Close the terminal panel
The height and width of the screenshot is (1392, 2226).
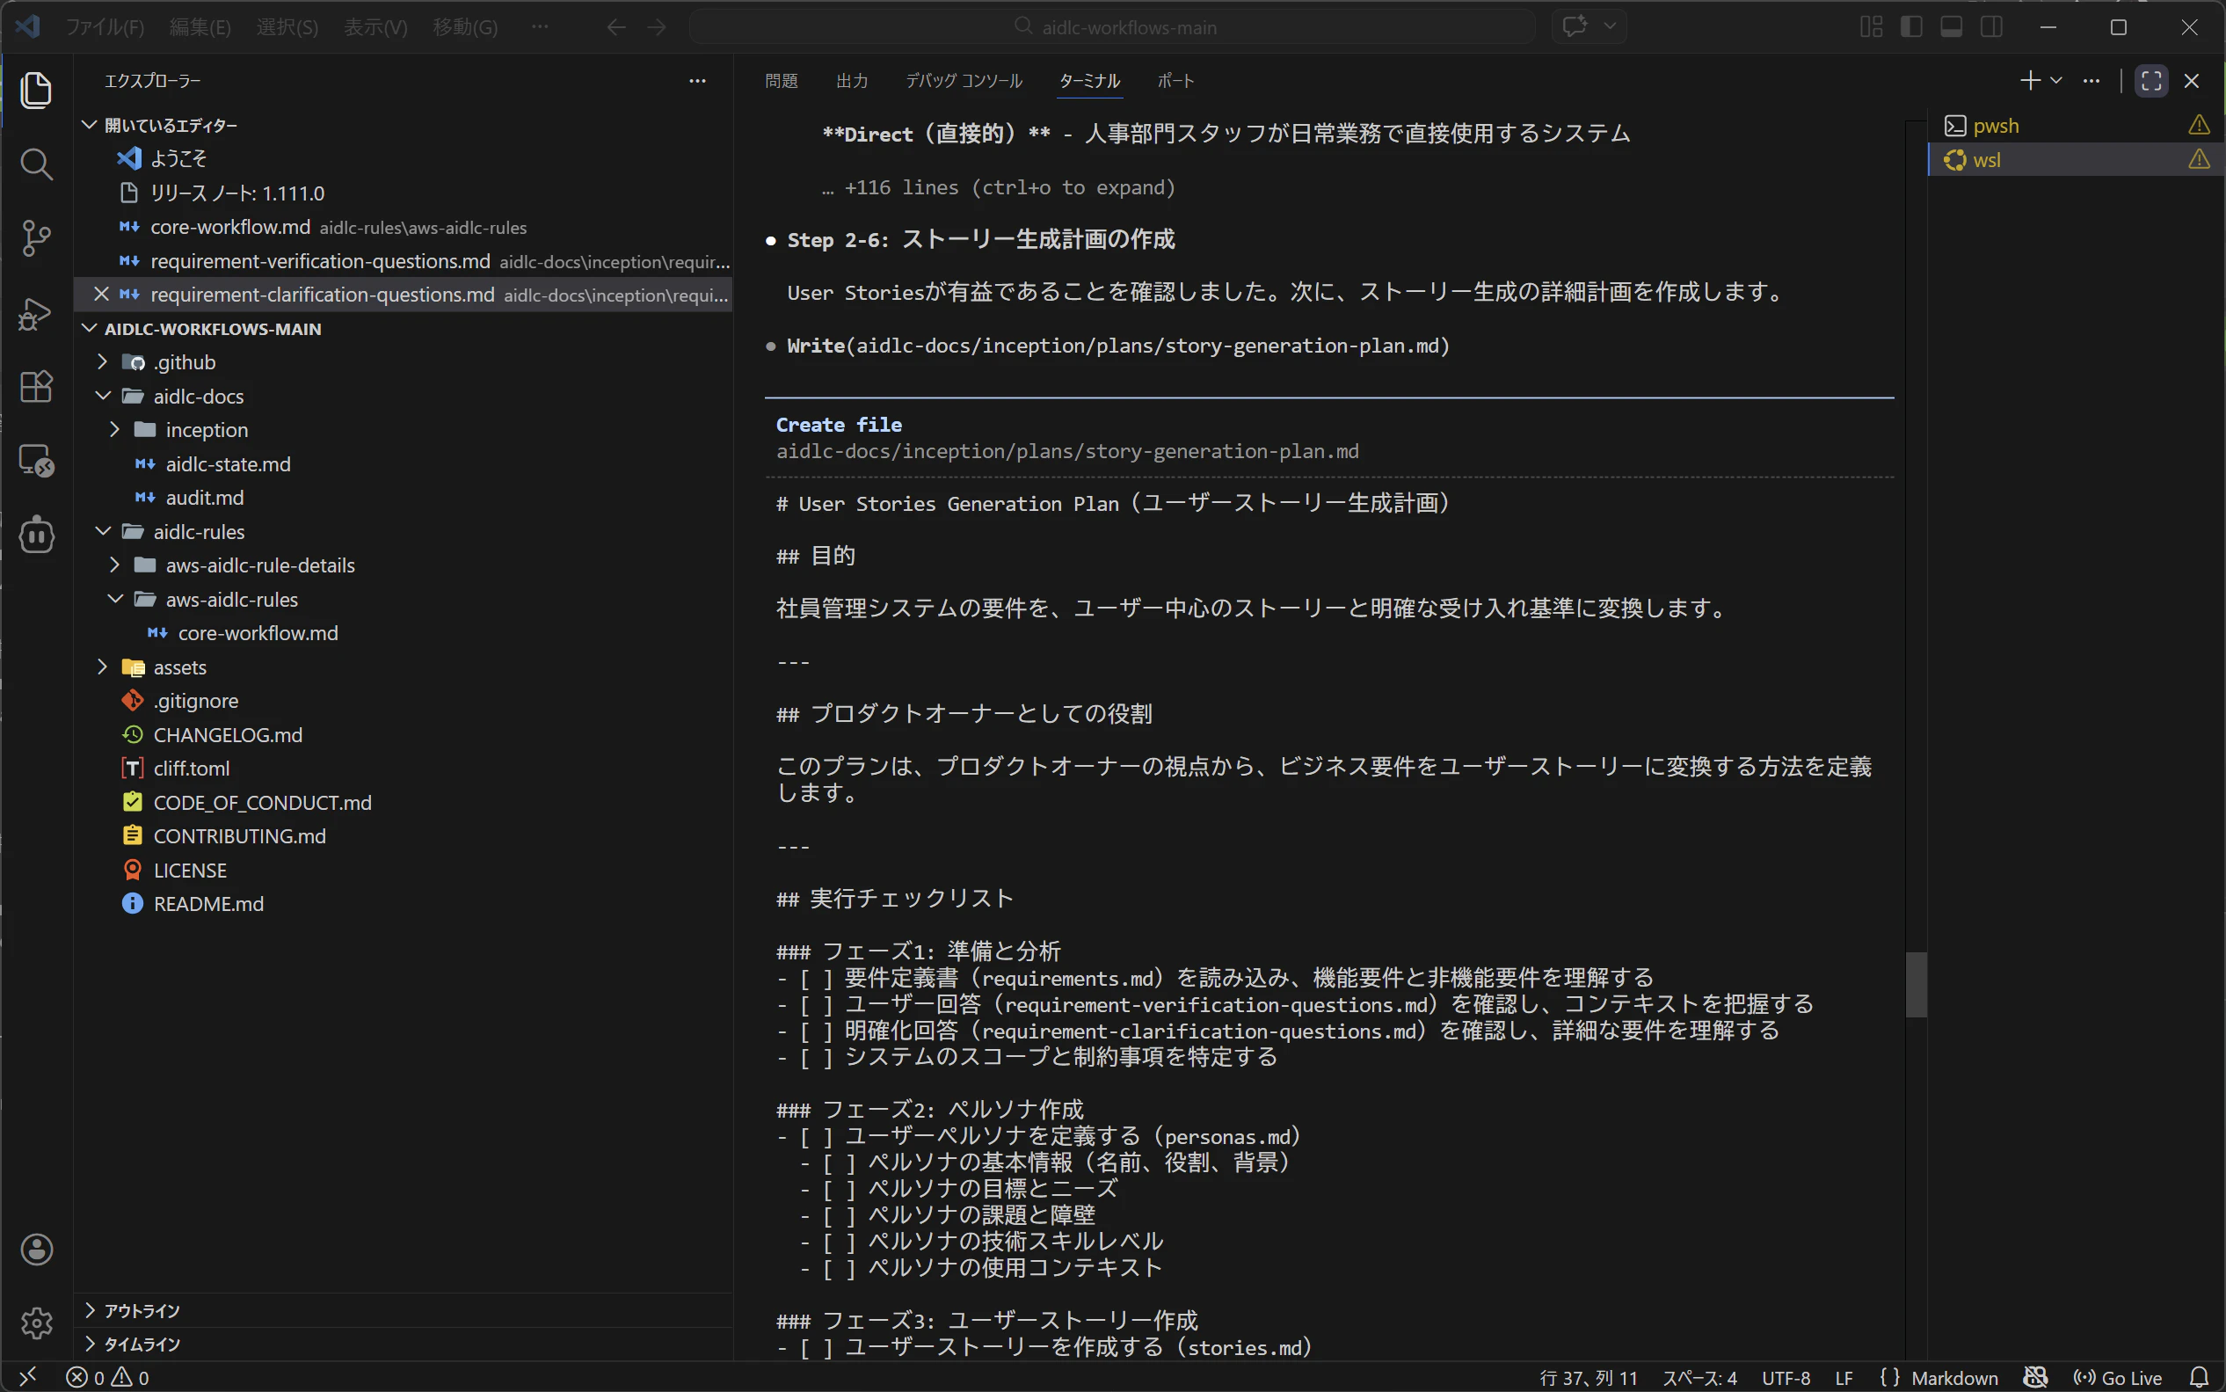2191,81
